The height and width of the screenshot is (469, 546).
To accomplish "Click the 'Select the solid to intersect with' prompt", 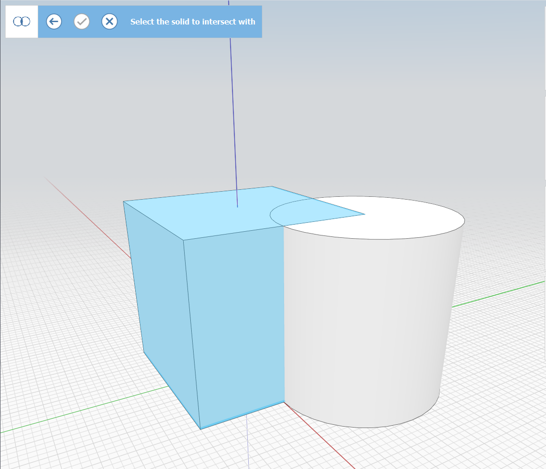I will 193,22.
